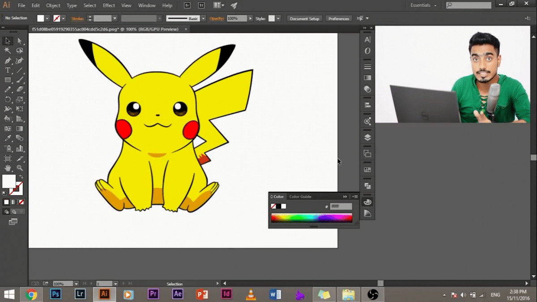Viewport: 537px width, 302px height.
Task: Open the arrange documents dropdown
Action: 218,5
